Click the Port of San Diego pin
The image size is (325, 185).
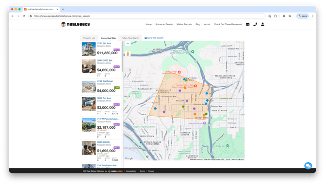(x=140, y=148)
